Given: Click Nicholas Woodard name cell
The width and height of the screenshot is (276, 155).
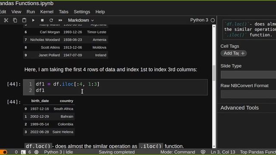Looking at the screenshot, I should pyautogui.click(x=45, y=40).
